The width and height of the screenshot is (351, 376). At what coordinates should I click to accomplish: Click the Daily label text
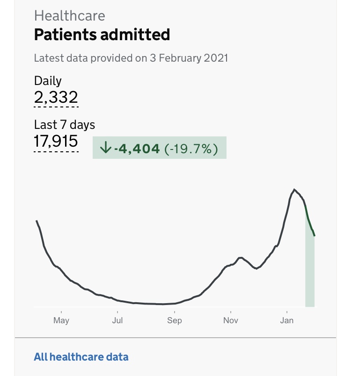(x=48, y=81)
